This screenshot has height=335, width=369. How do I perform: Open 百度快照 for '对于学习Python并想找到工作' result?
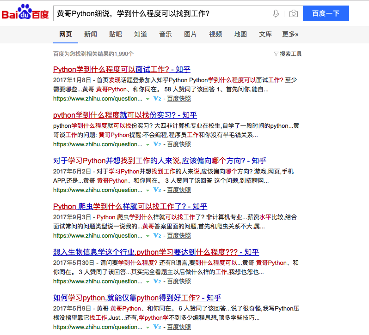pyautogui.click(x=179, y=190)
